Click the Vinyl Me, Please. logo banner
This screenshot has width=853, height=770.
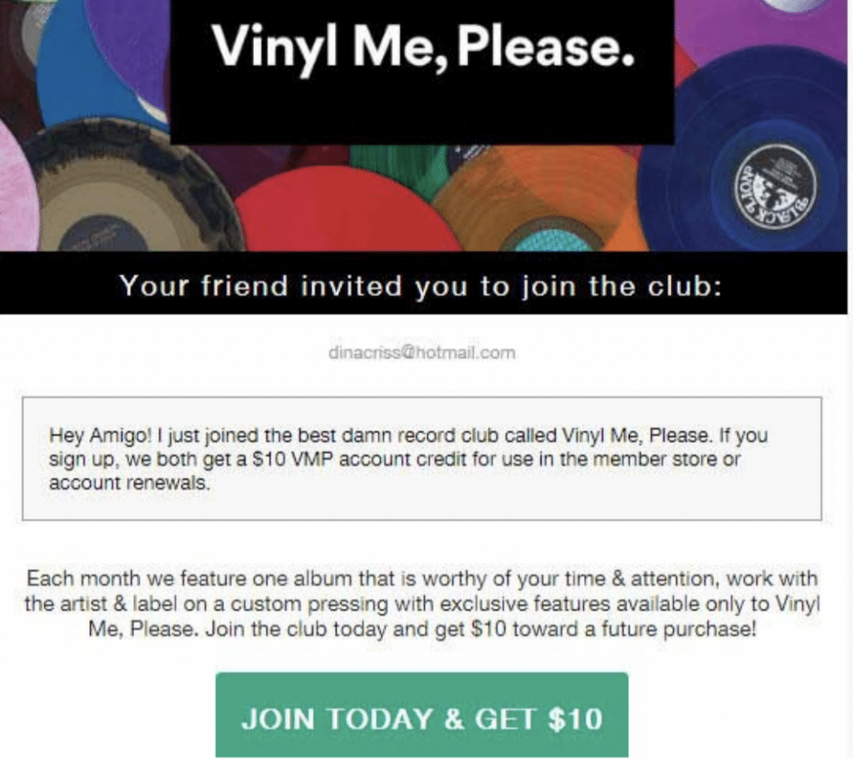[422, 72]
